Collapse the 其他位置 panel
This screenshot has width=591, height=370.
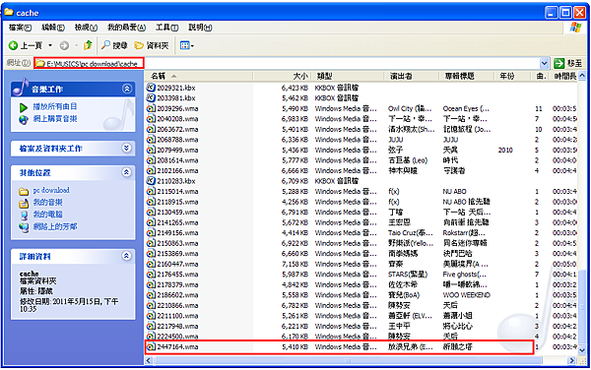[x=127, y=172]
